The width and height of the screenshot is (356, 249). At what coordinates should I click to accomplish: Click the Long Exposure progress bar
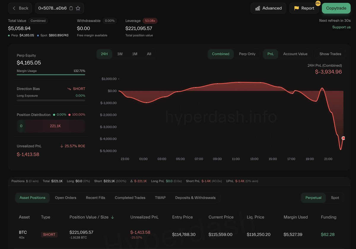(51, 100)
